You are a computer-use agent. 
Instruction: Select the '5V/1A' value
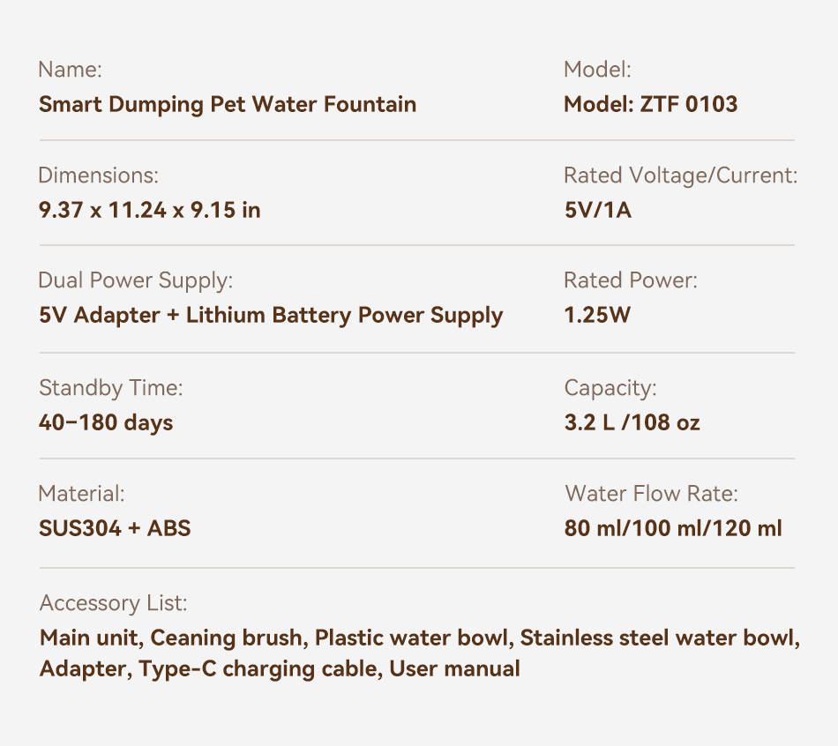click(597, 211)
